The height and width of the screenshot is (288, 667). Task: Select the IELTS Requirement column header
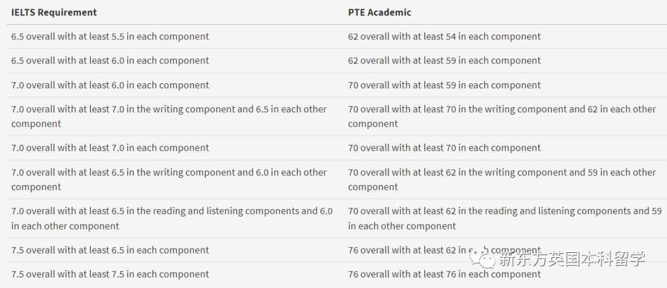[54, 12]
